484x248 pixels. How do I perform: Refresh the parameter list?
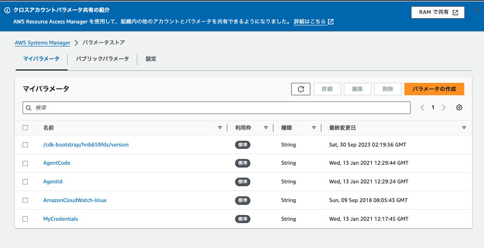[301, 89]
